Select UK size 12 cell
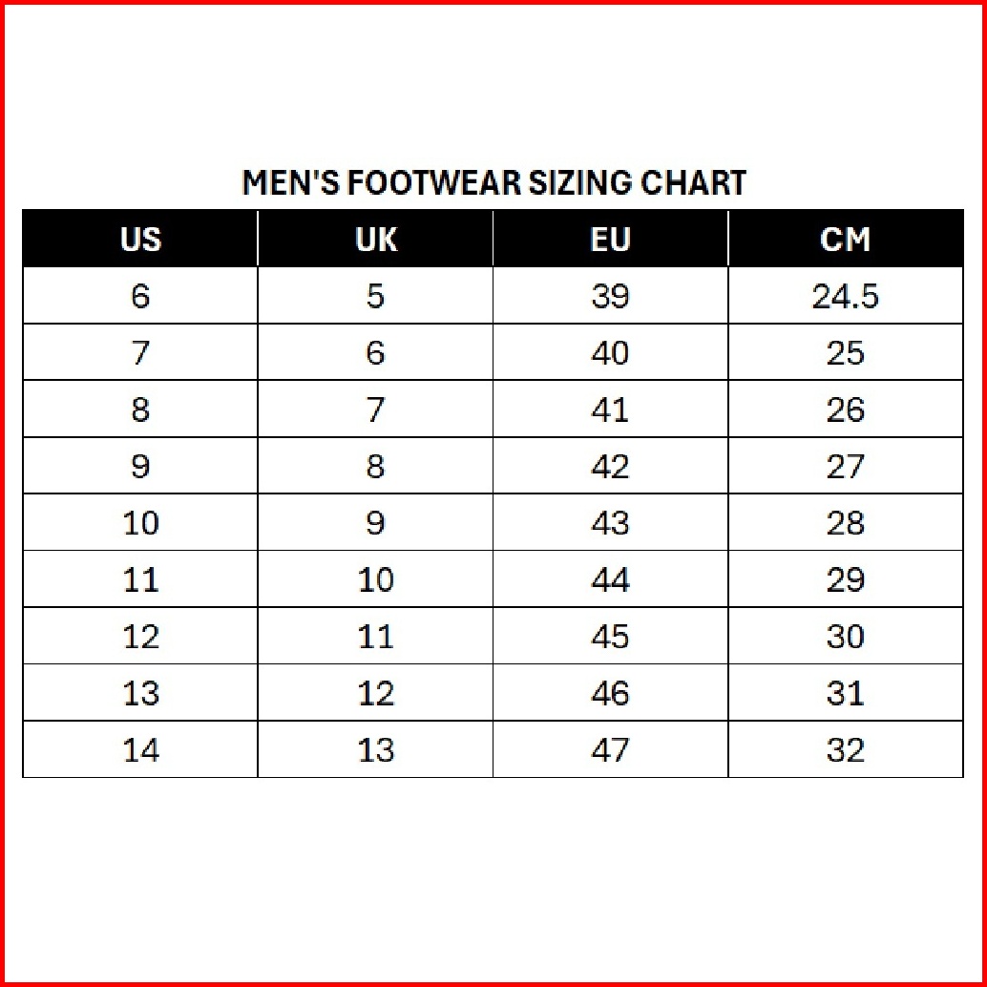 pyautogui.click(x=375, y=693)
